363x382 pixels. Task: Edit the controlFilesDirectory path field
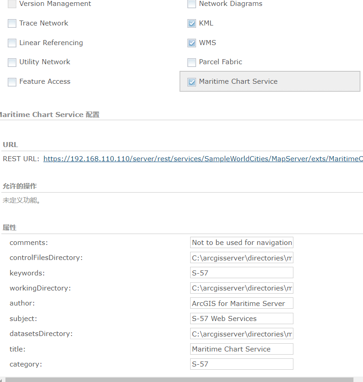(x=242, y=258)
